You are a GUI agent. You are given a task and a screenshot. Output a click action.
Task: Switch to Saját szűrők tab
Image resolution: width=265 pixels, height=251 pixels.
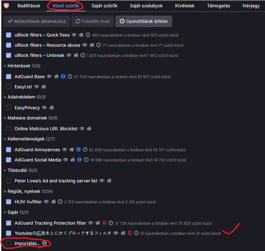[104, 6]
